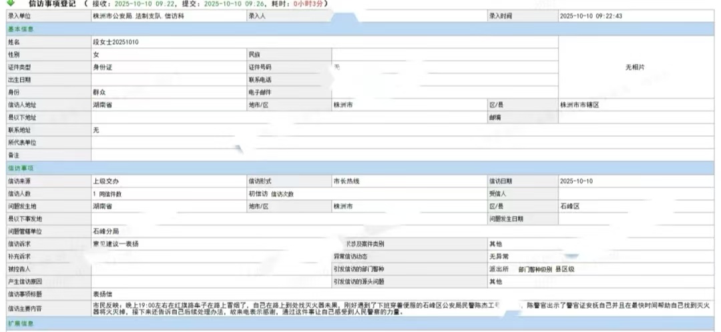Click the 问题管辖单位 value 石峰分局
This screenshot has width=721, height=332.
tap(105, 231)
